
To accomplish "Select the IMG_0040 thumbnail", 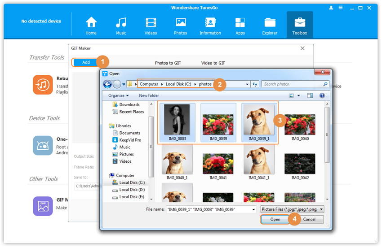I will [300, 127].
